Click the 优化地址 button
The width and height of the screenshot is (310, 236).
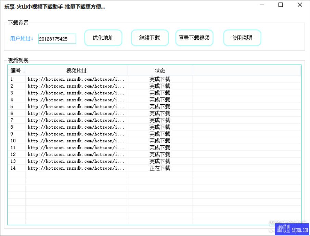click(x=103, y=38)
